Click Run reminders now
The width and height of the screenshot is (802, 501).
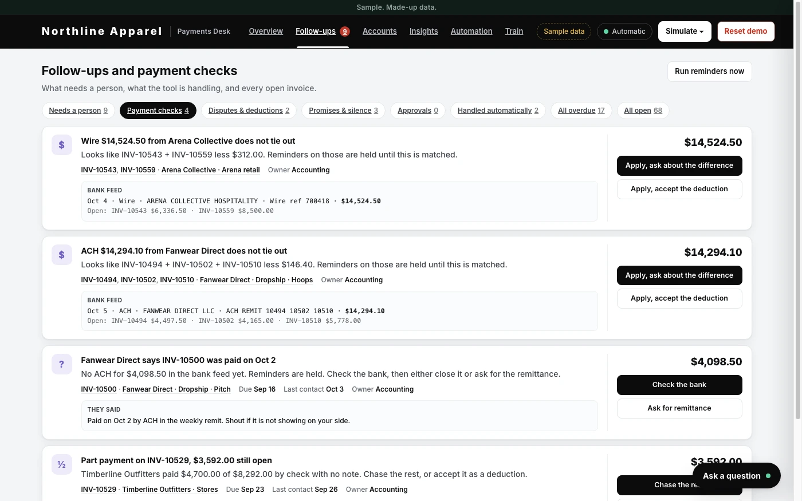[x=709, y=72]
